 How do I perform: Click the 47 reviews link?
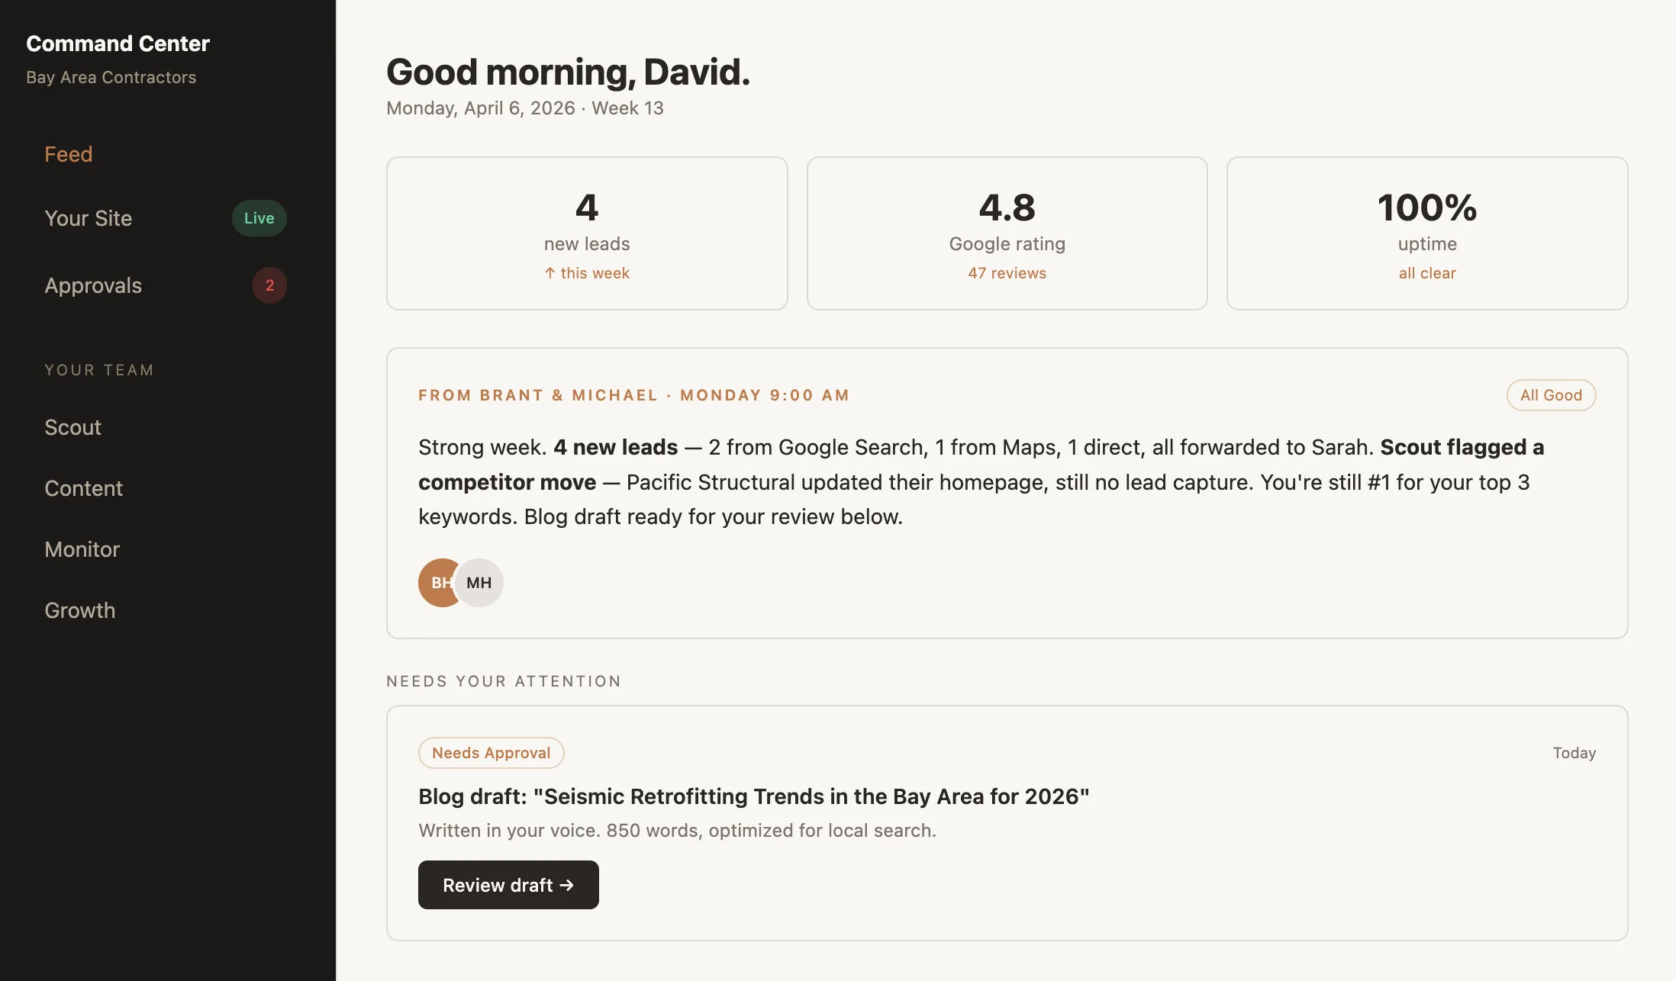(x=1007, y=273)
